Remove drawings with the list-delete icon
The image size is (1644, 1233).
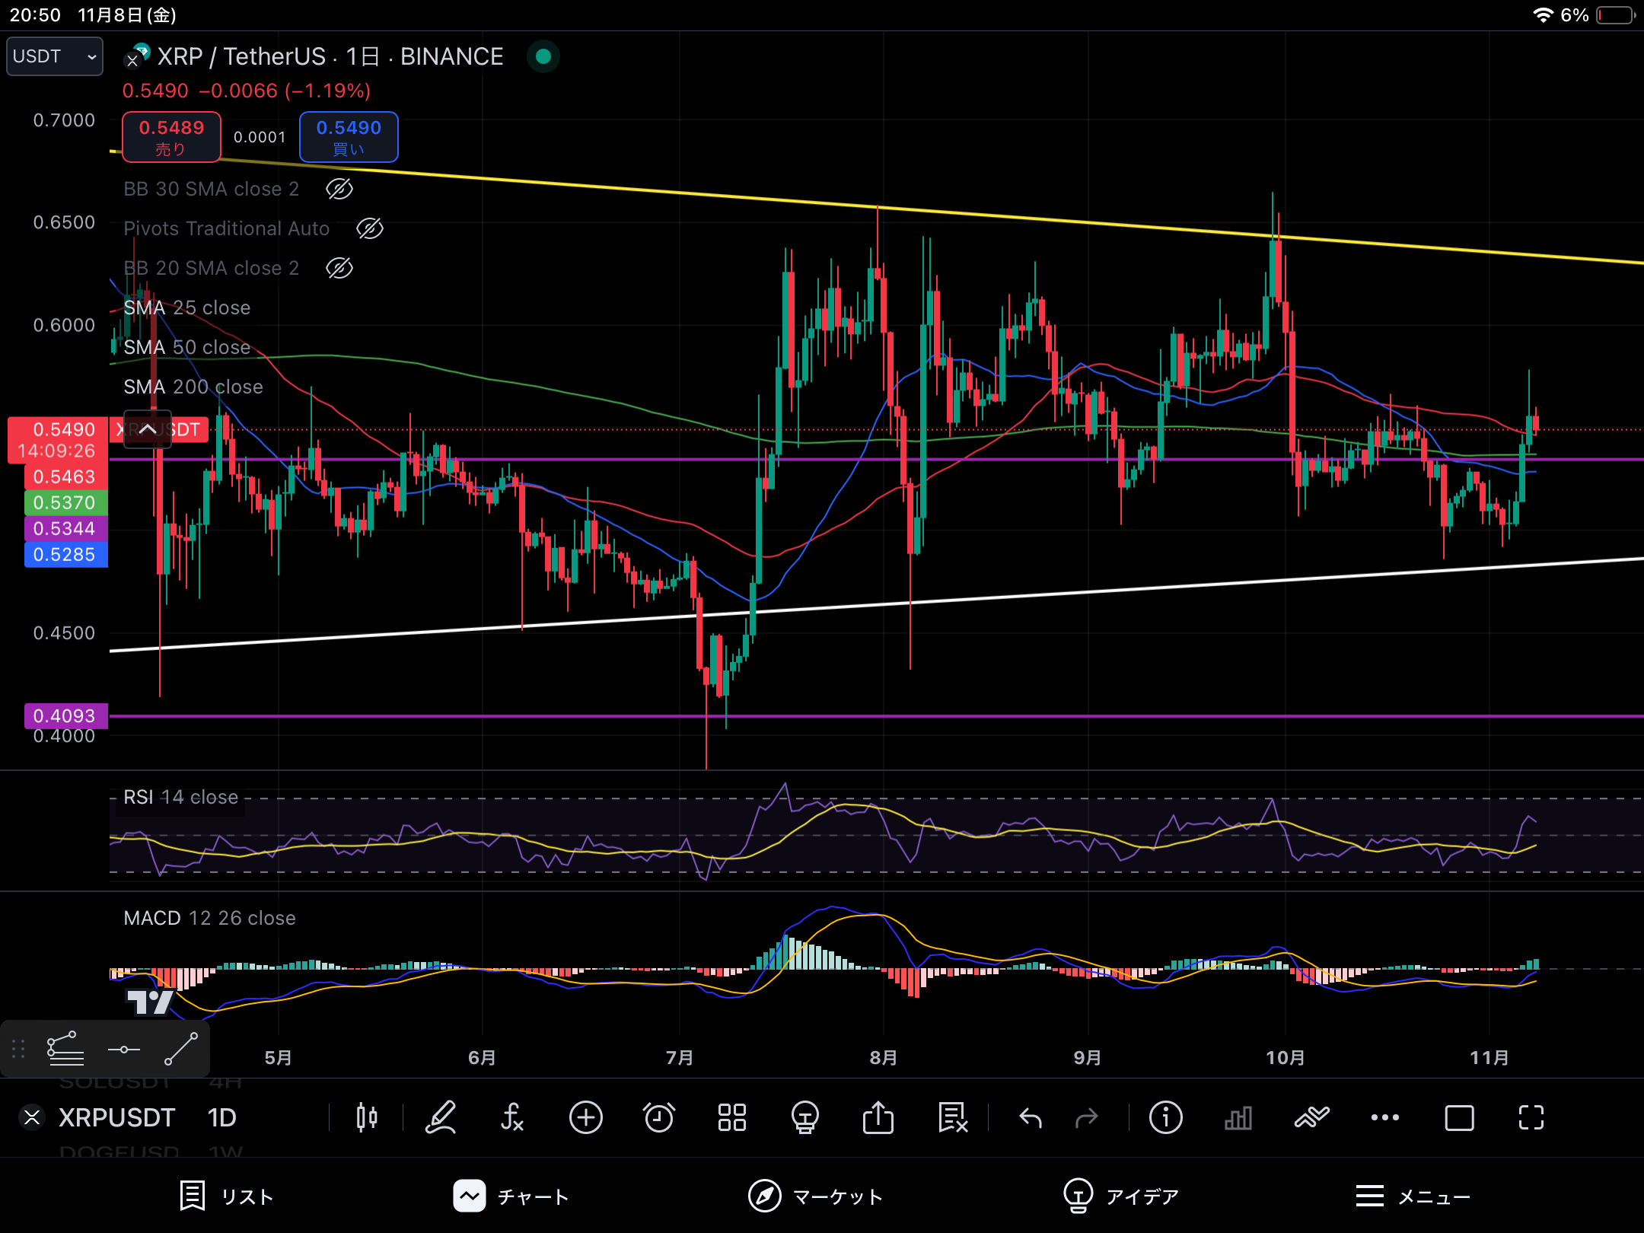point(952,1117)
